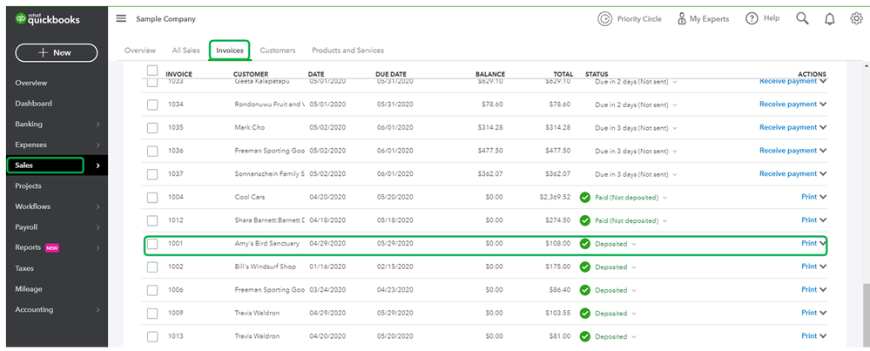Image resolution: width=870 pixels, height=351 pixels.
Task: Switch to the Overview tab
Action: [x=140, y=51]
